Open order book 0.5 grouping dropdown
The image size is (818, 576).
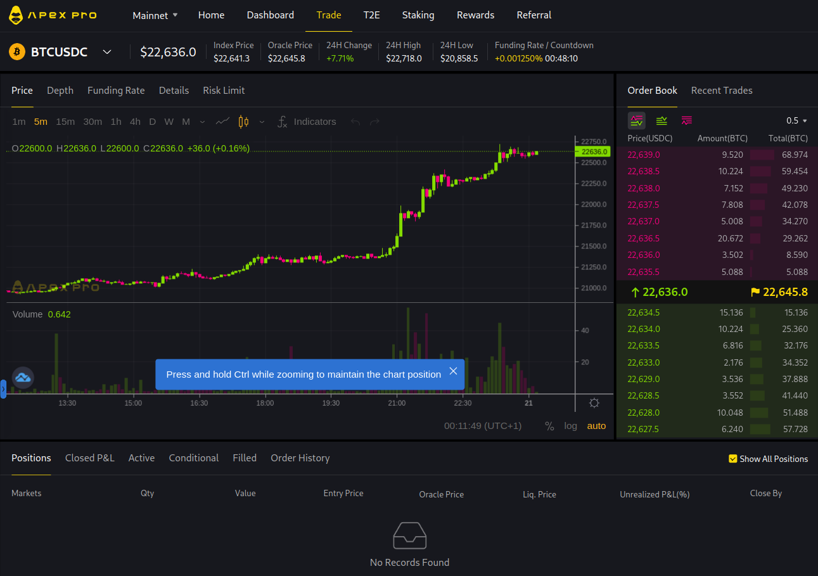(x=796, y=120)
